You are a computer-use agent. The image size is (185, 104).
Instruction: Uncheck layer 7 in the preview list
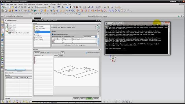pos(35,63)
